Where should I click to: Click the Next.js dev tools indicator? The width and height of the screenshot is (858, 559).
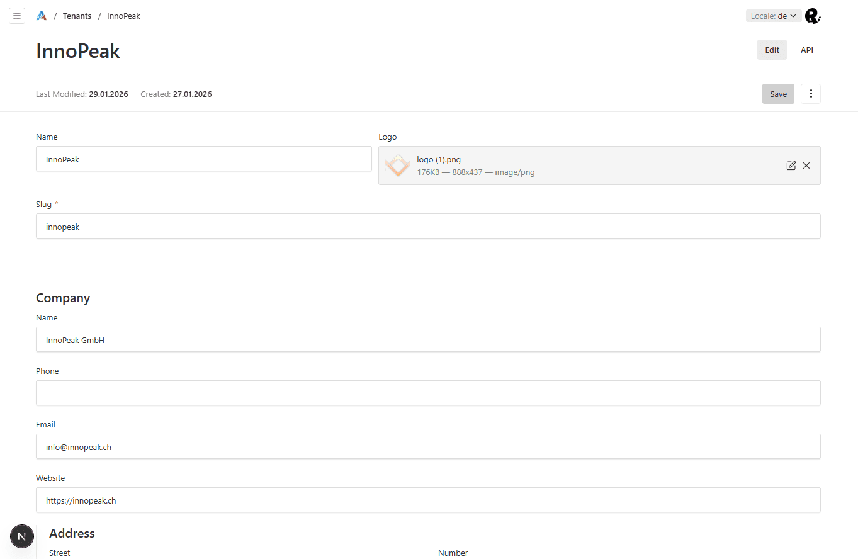(22, 536)
